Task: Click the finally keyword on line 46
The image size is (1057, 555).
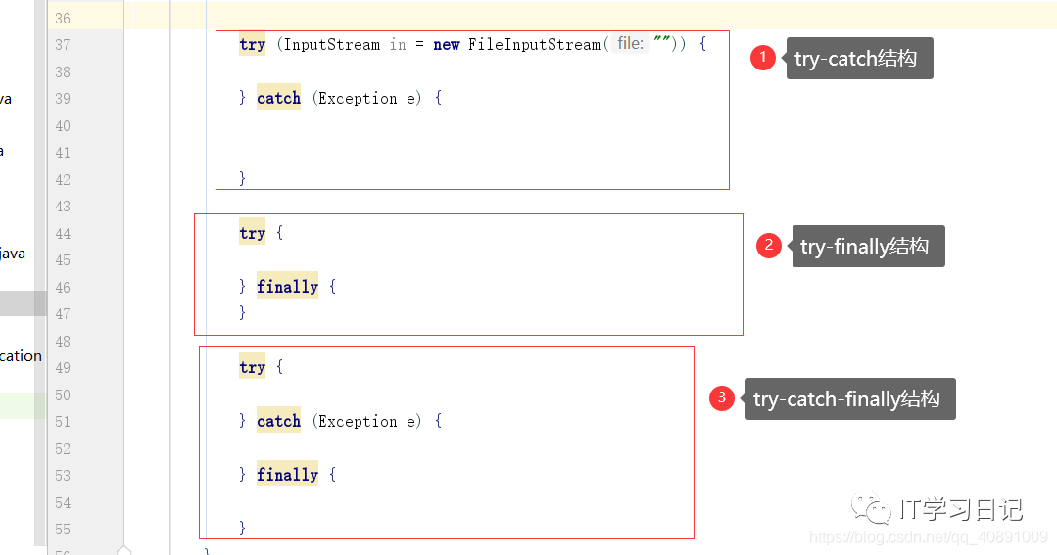Action: click(x=287, y=287)
